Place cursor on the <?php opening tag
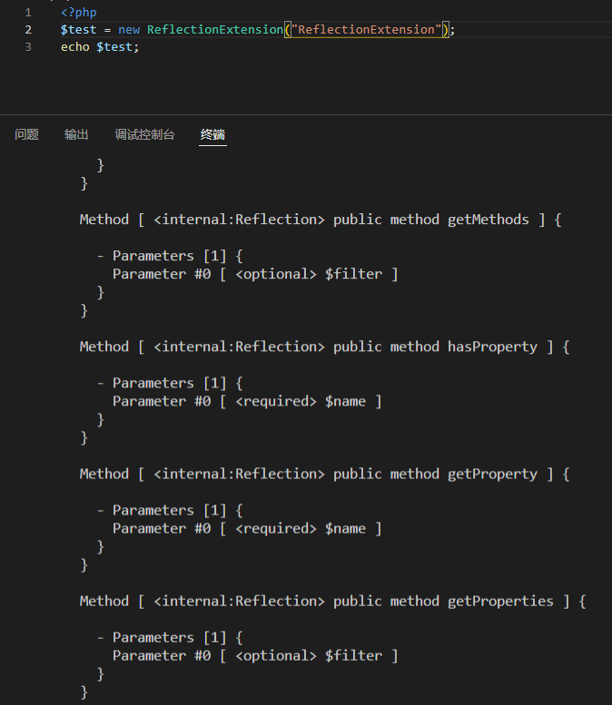This screenshot has width=612, height=705. (x=79, y=13)
